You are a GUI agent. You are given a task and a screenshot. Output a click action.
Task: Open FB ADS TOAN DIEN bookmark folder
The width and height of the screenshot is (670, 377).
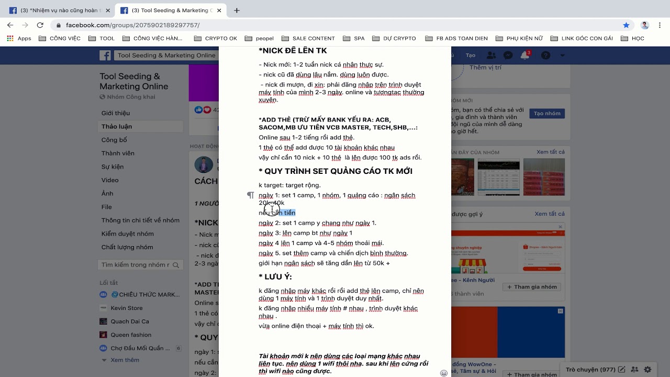coord(456,38)
